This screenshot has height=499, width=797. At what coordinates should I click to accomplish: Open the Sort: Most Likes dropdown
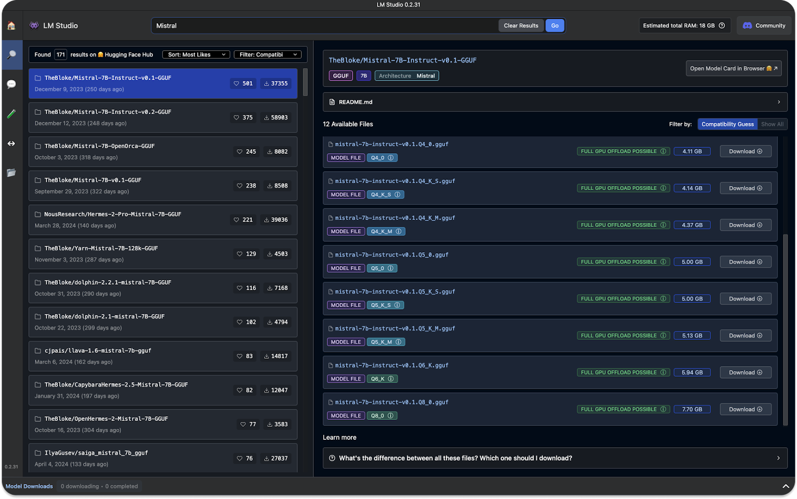(x=196, y=54)
